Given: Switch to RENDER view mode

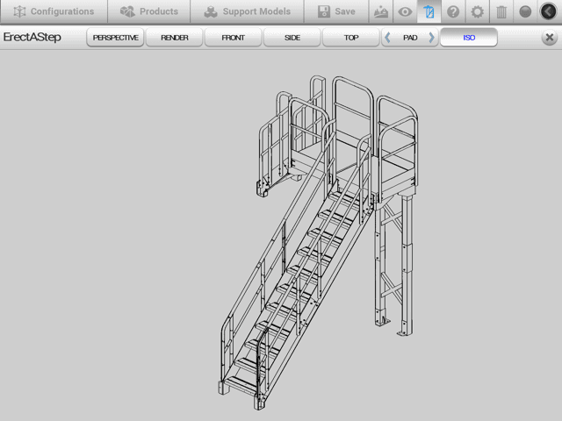Looking at the screenshot, I should click(x=175, y=38).
